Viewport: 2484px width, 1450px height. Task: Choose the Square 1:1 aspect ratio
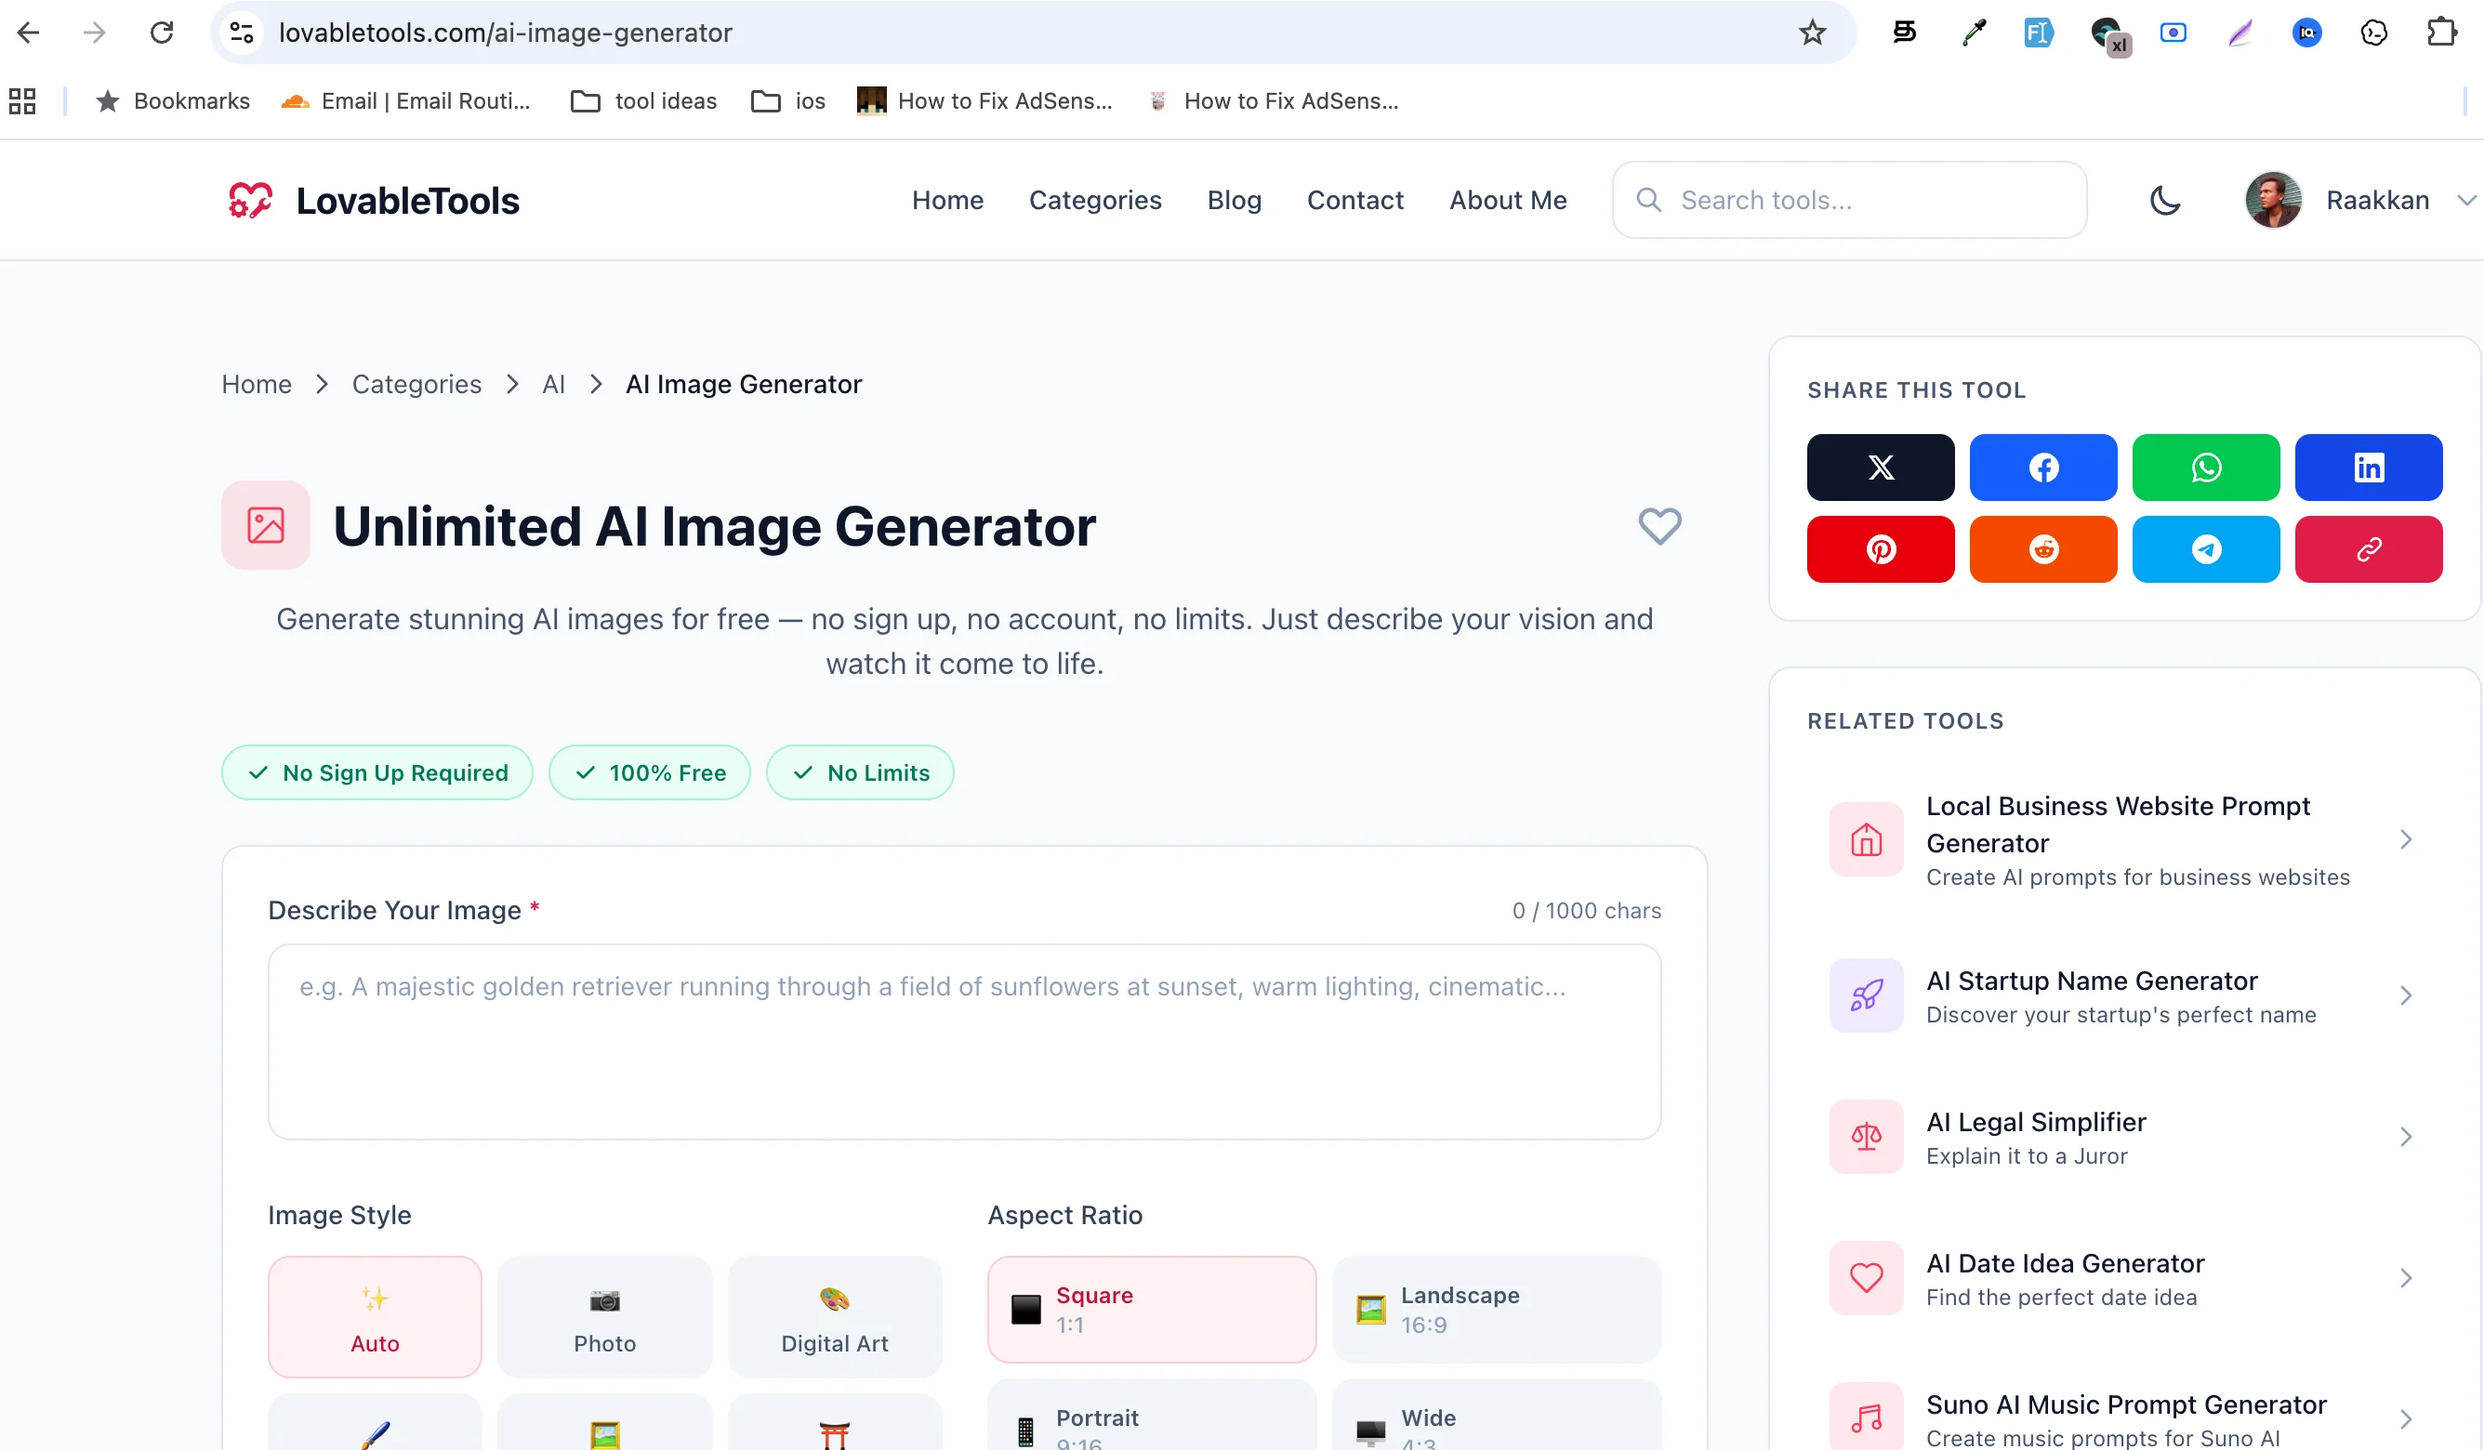tap(1151, 1309)
